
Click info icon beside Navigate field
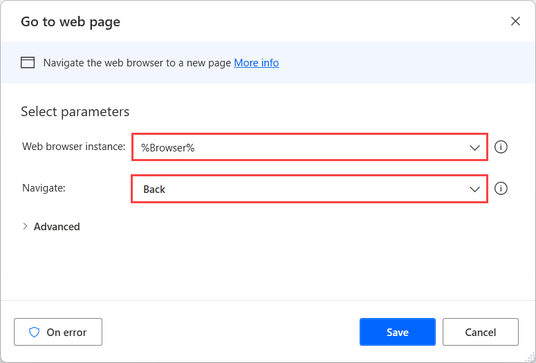point(501,189)
